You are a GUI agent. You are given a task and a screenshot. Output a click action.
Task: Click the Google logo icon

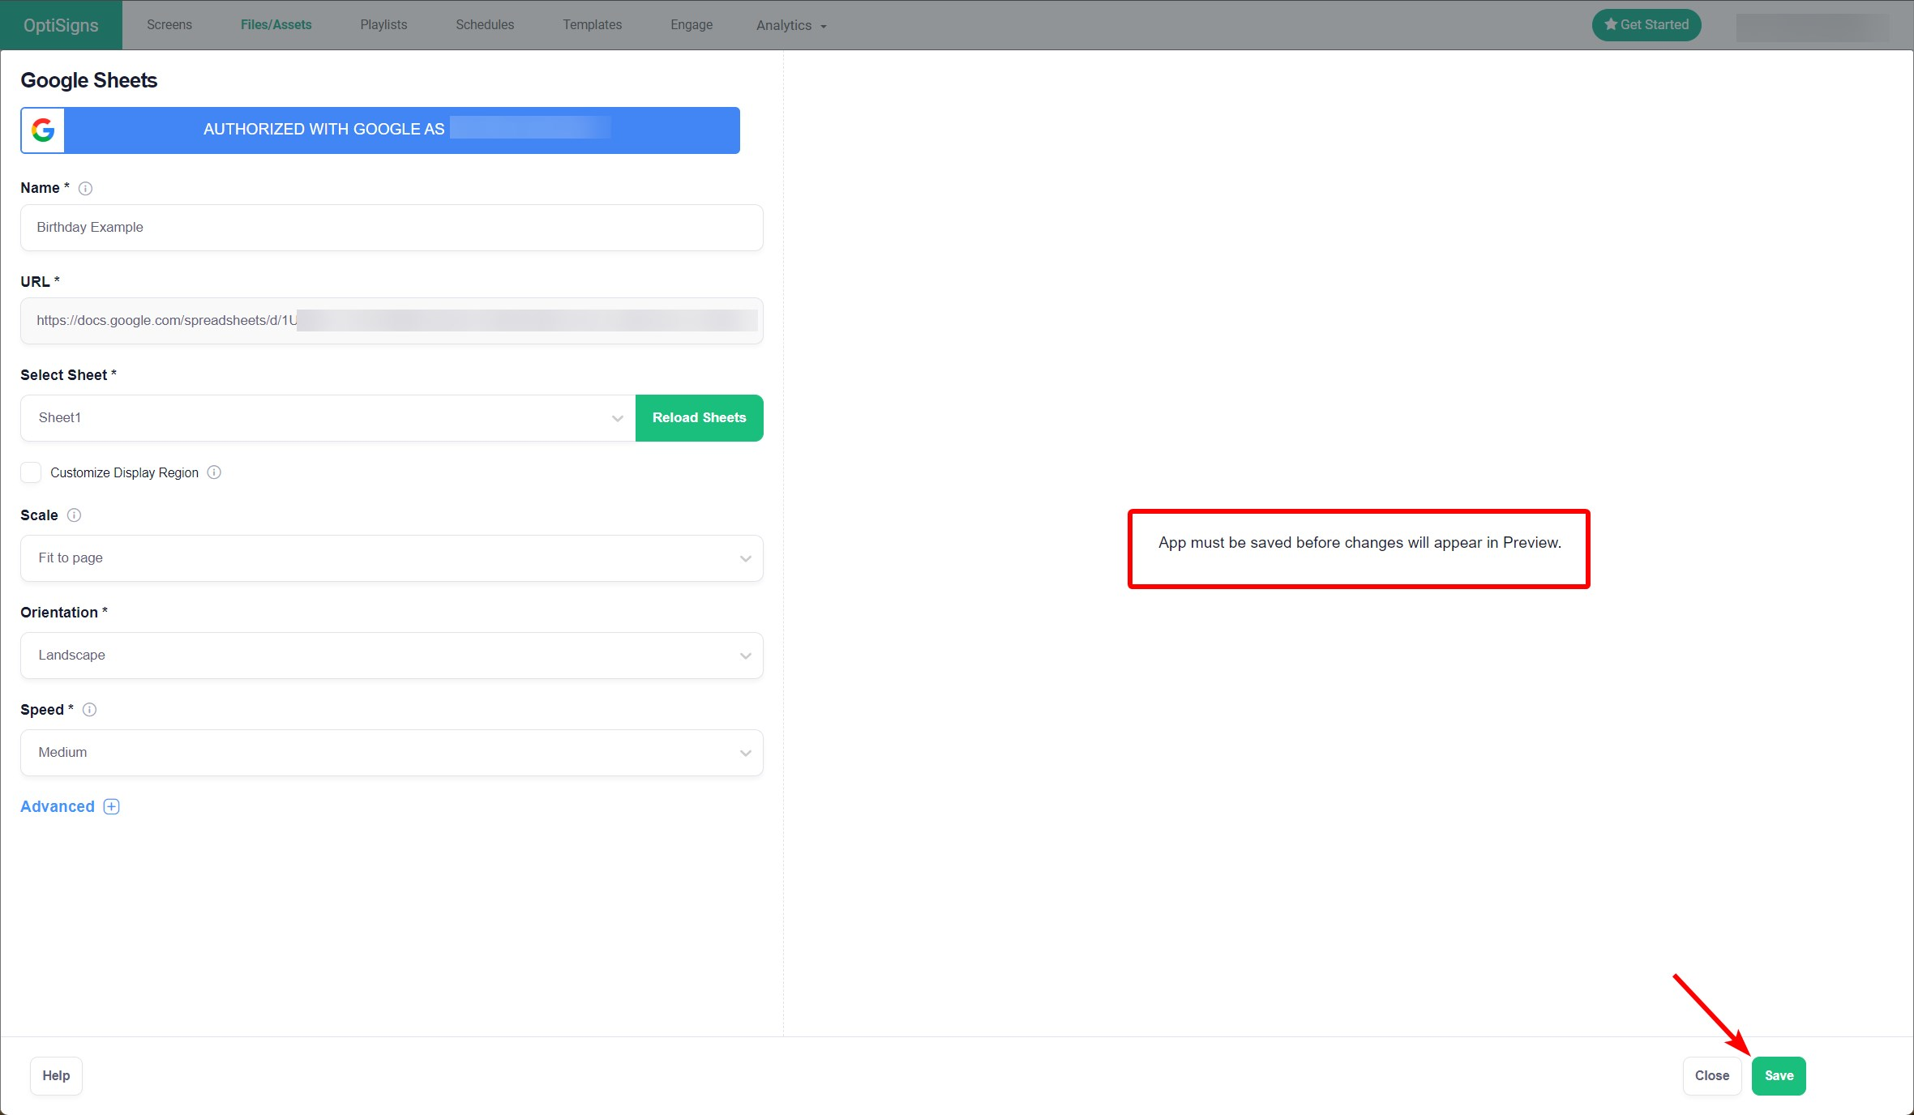coord(43,130)
